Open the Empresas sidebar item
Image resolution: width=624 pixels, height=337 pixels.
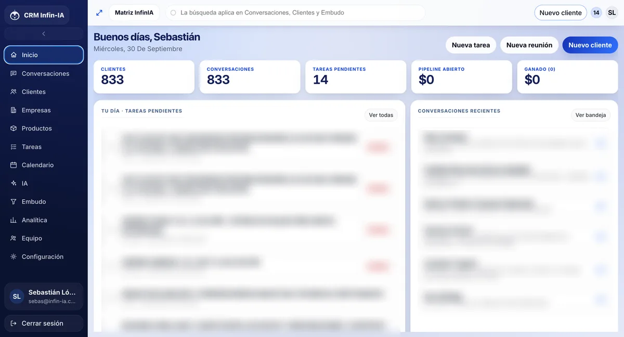(x=44, y=110)
